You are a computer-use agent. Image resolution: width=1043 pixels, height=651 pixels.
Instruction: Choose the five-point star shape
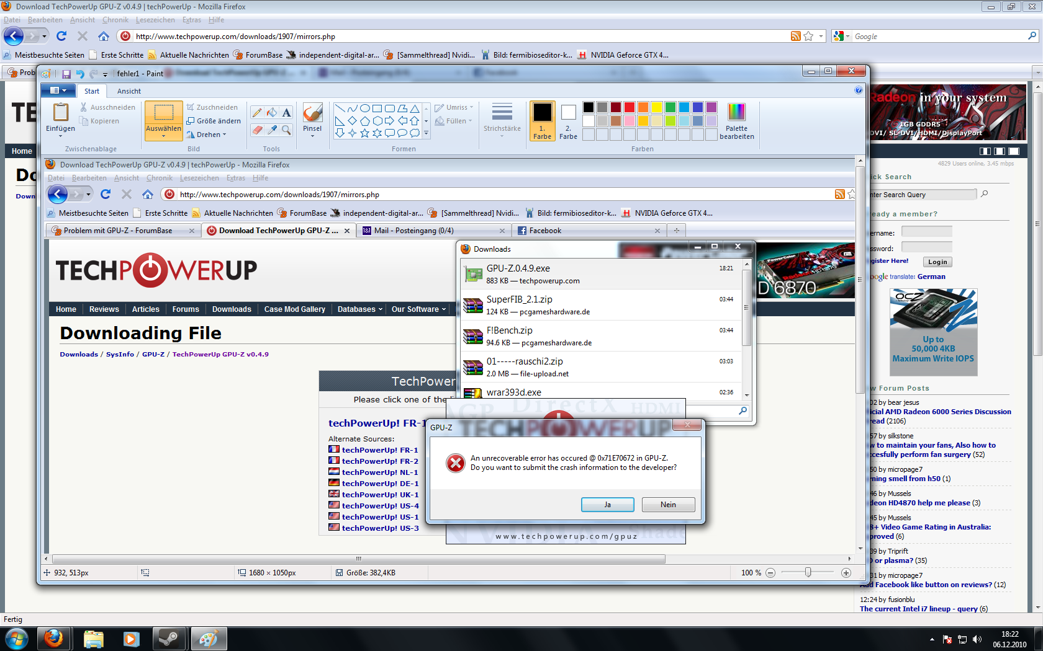click(x=364, y=133)
